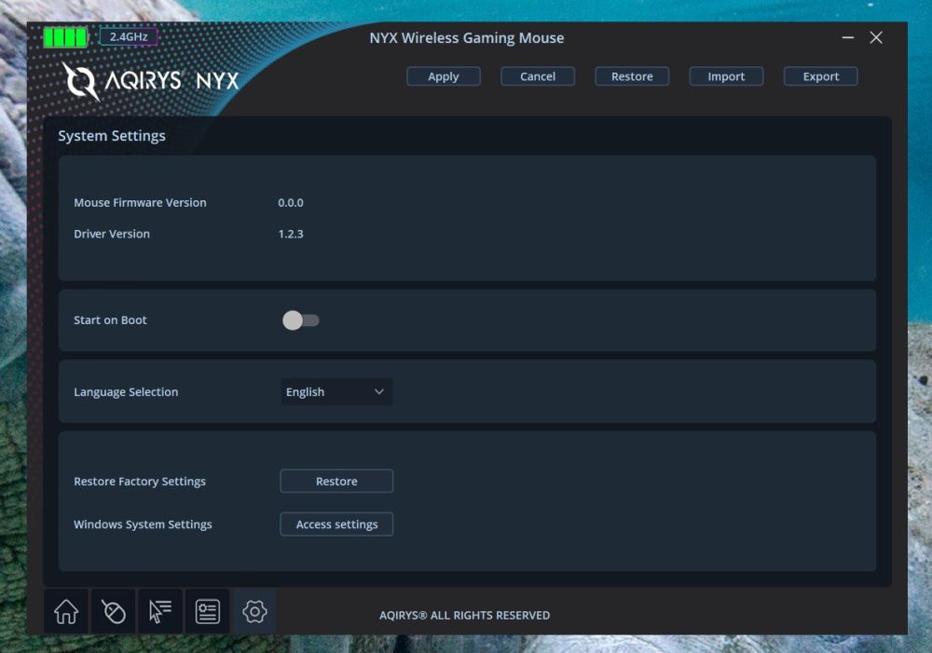Go to the Home tab icon
Screen dimensions: 932x653
click(x=66, y=612)
